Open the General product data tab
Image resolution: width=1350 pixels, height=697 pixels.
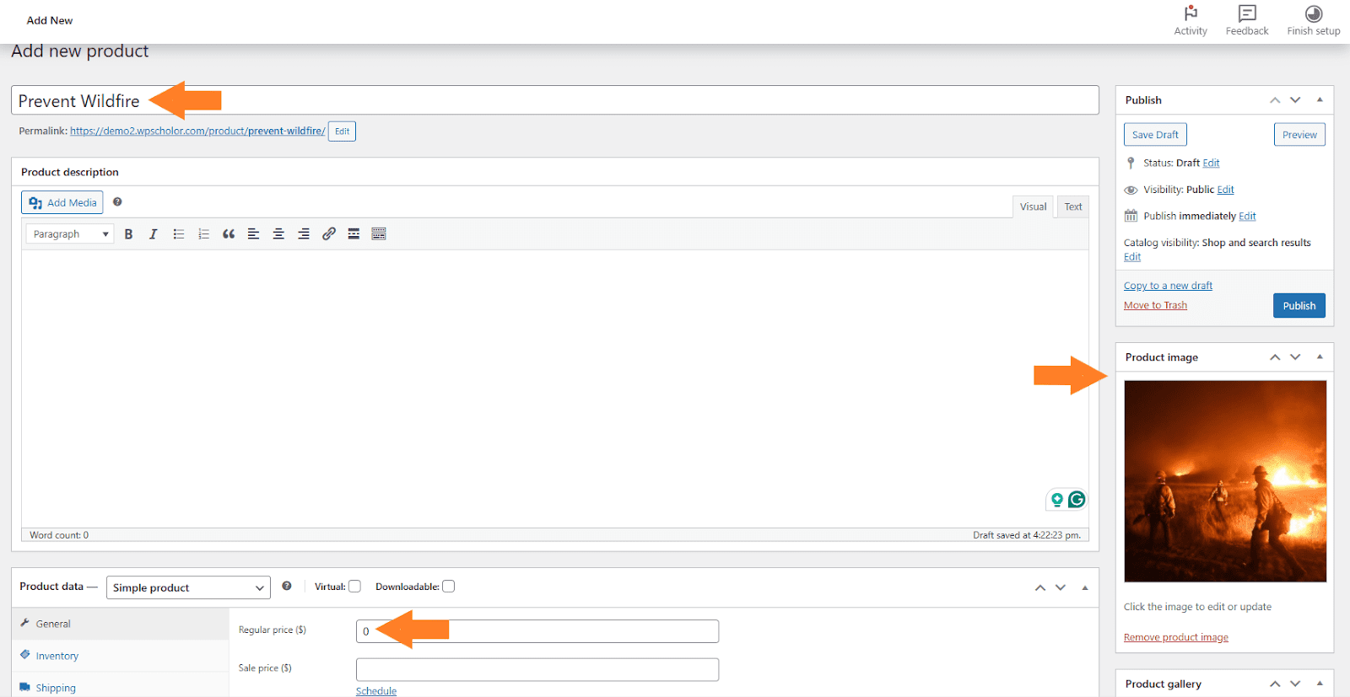click(x=120, y=624)
